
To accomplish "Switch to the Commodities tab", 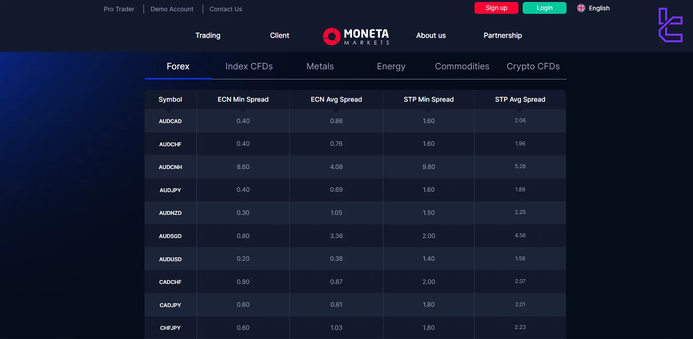I will click(462, 66).
